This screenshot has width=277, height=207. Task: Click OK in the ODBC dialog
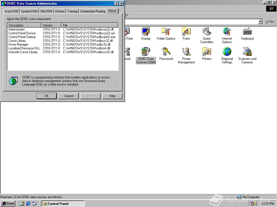click(x=47, y=96)
